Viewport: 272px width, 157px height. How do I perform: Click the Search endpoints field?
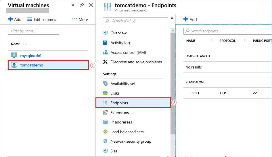[x=228, y=31]
